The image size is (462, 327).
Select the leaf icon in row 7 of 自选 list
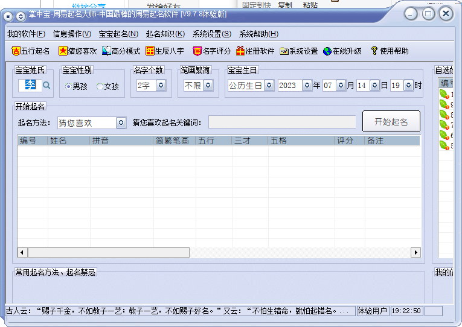(x=444, y=125)
